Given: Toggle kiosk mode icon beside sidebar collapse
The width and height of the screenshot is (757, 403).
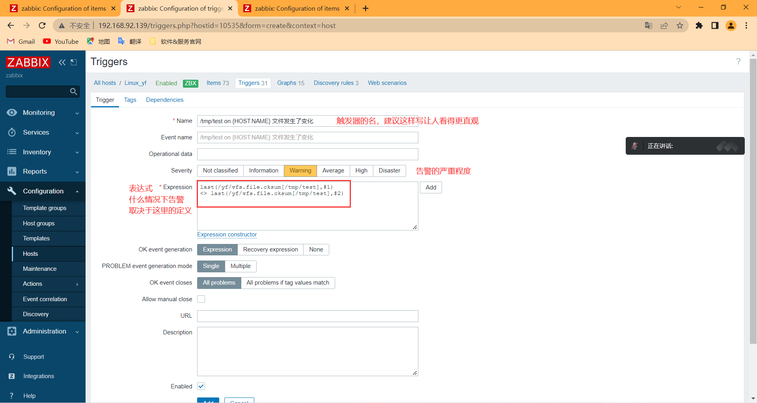Looking at the screenshot, I should pyautogui.click(x=74, y=62).
